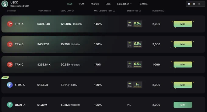Viewport: 207px width, 112px height.
Task: Go to the Portfolio page
Action: coord(143,4)
